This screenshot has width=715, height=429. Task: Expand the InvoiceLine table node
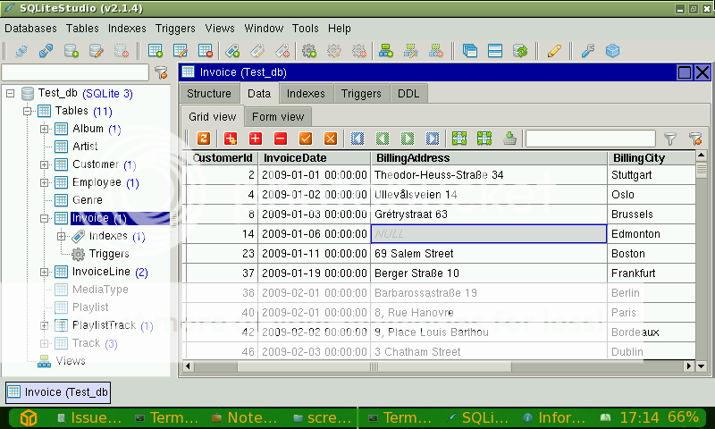point(45,272)
